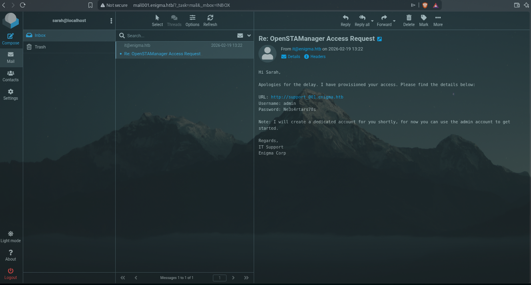Toggle unread messages filter envelope
This screenshot has height=285, width=531.
pyautogui.click(x=240, y=36)
